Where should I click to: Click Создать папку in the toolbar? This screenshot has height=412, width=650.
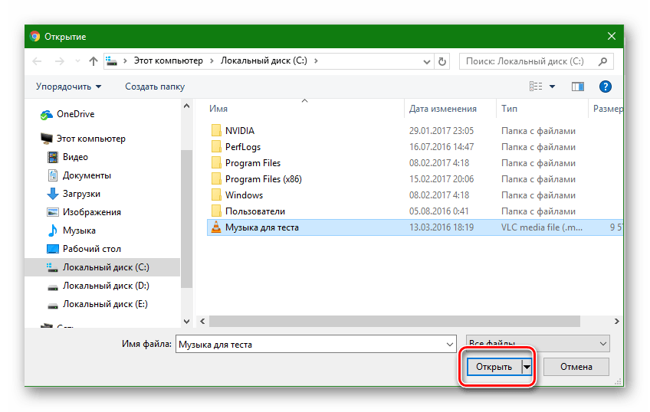click(155, 87)
